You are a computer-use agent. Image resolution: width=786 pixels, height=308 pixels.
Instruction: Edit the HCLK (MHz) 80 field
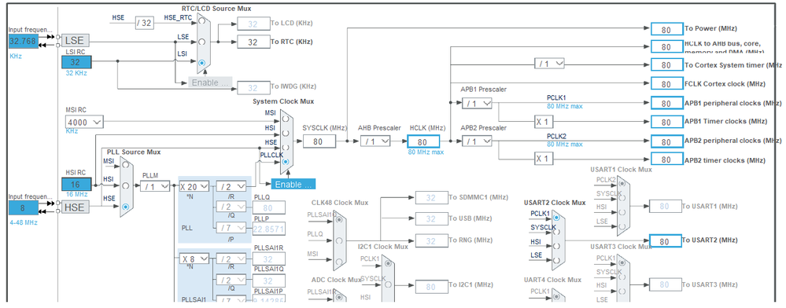pyautogui.click(x=423, y=141)
